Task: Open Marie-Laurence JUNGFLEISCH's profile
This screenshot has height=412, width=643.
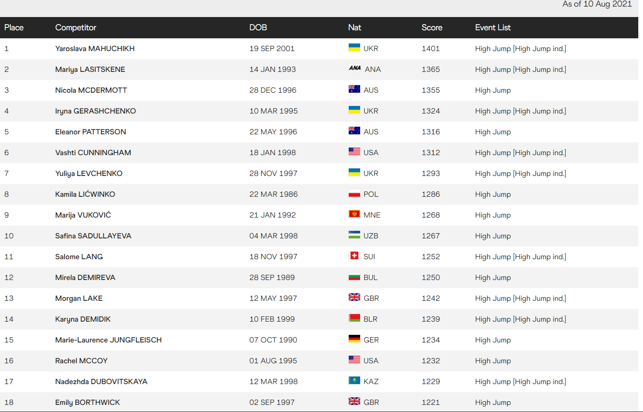Action: pyautogui.click(x=108, y=340)
